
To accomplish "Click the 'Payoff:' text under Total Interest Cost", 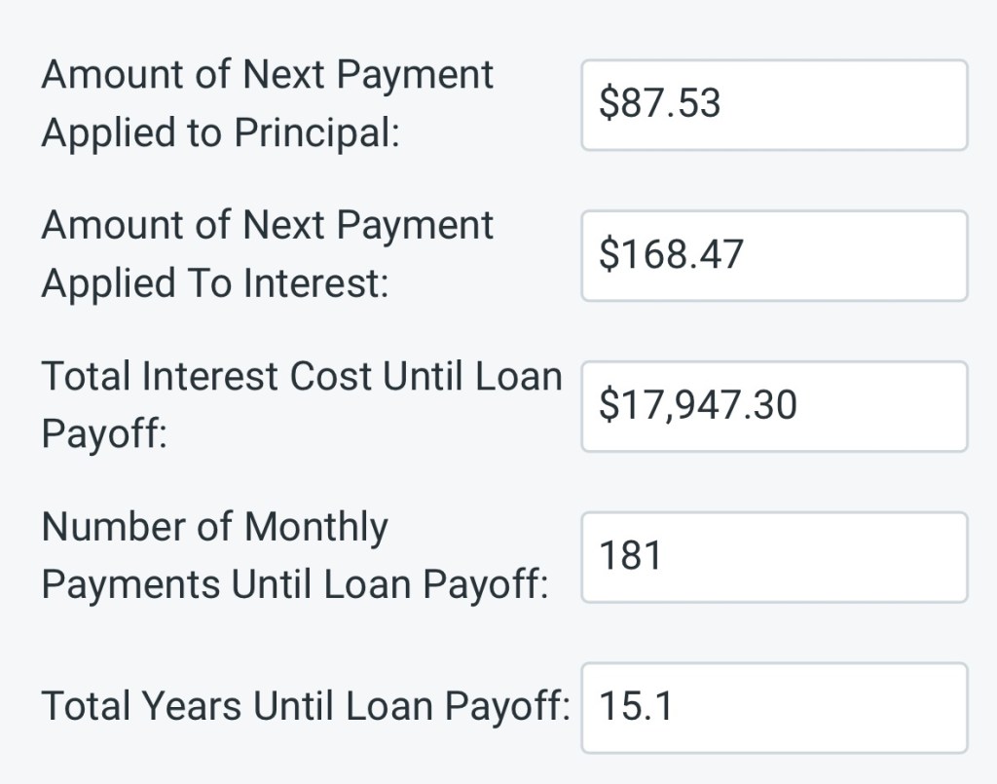I will (x=103, y=435).
